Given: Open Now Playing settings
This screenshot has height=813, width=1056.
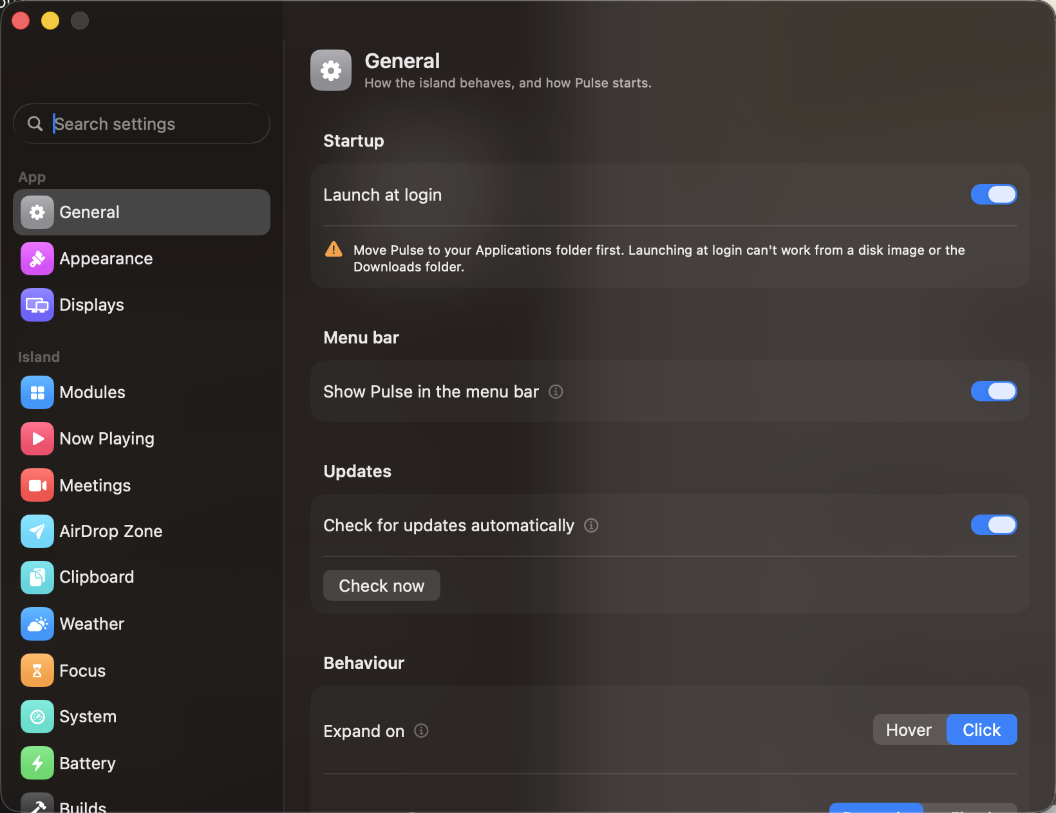Looking at the screenshot, I should click(x=142, y=439).
